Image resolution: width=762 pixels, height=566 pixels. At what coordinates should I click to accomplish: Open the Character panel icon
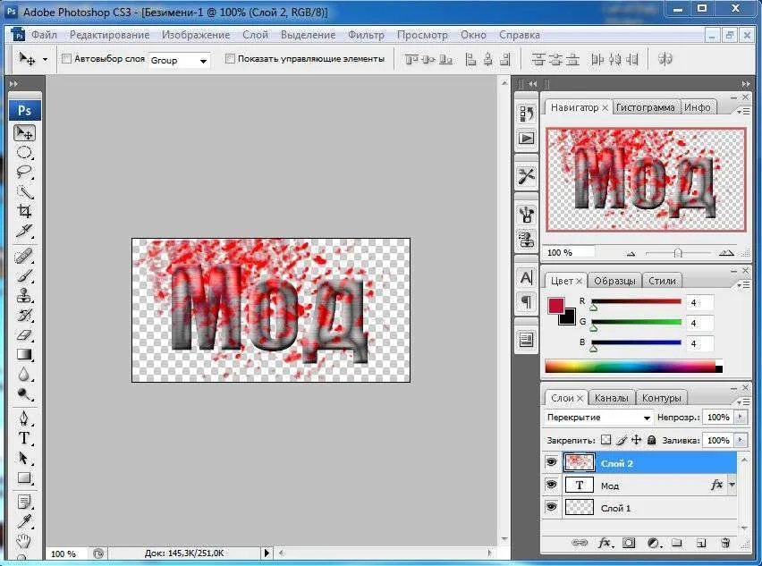pos(526,277)
